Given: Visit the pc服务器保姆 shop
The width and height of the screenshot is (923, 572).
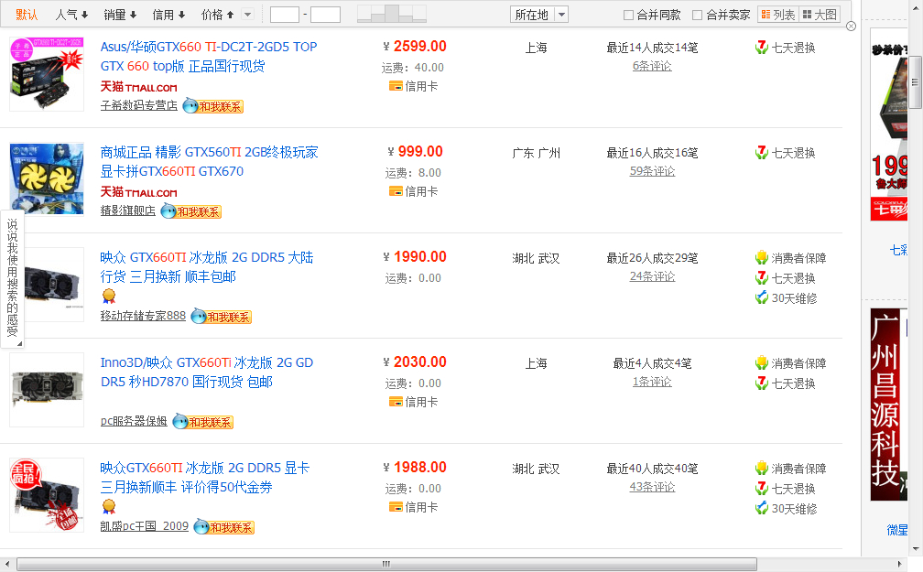Looking at the screenshot, I should (x=134, y=421).
